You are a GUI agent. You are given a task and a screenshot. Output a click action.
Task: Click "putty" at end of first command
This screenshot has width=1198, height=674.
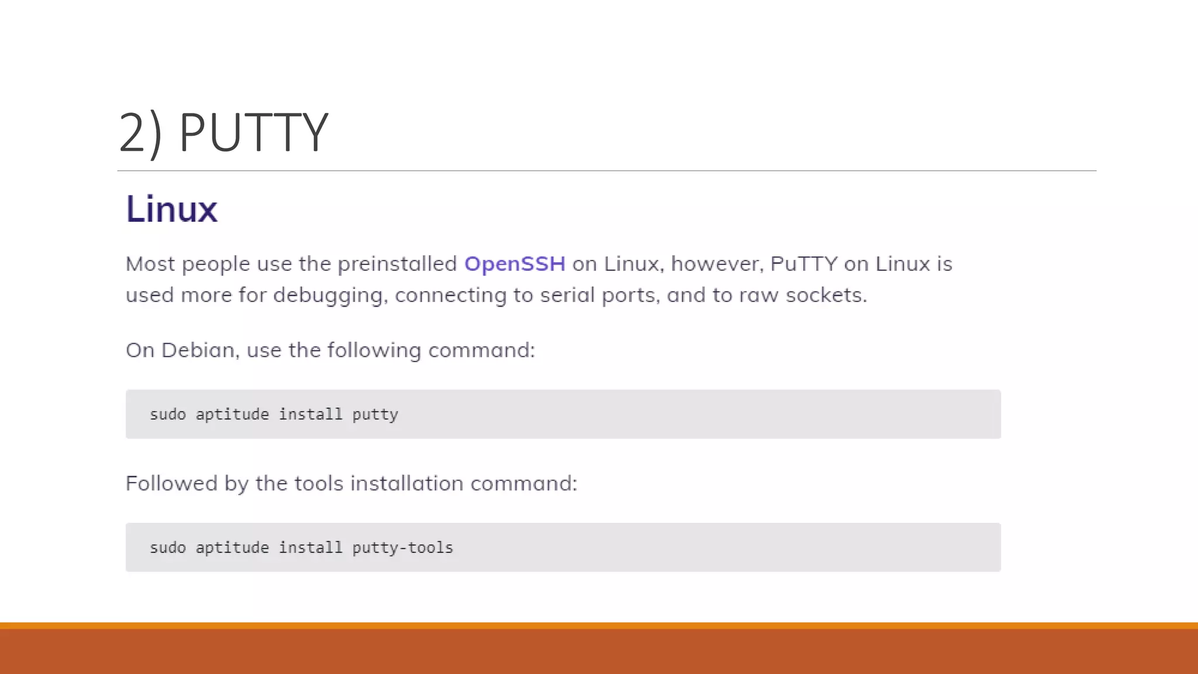[x=375, y=415]
